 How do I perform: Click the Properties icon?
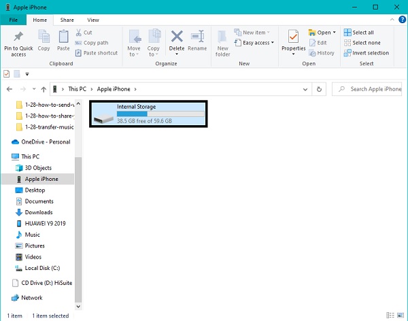click(293, 37)
